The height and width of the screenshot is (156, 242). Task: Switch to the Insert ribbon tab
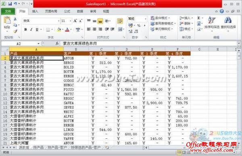pyautogui.click(x=35, y=11)
